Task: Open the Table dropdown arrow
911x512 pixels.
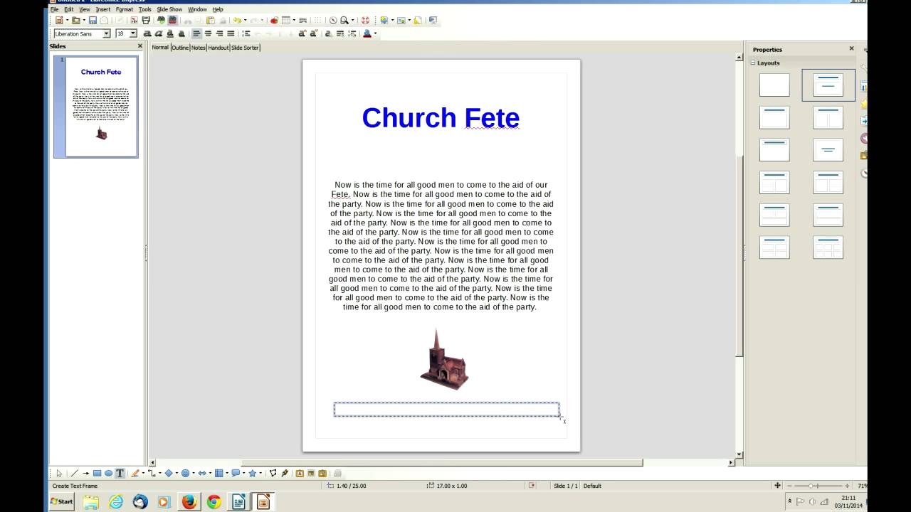Action: coord(294,21)
